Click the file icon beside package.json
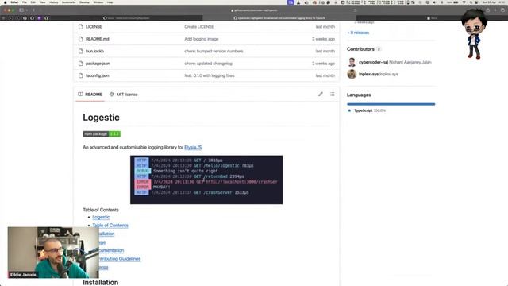508x286 pixels. click(81, 64)
